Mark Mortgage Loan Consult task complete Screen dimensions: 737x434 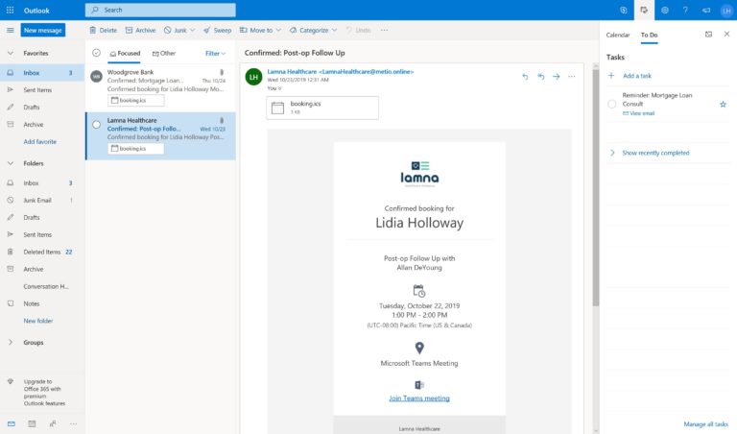[611, 104]
